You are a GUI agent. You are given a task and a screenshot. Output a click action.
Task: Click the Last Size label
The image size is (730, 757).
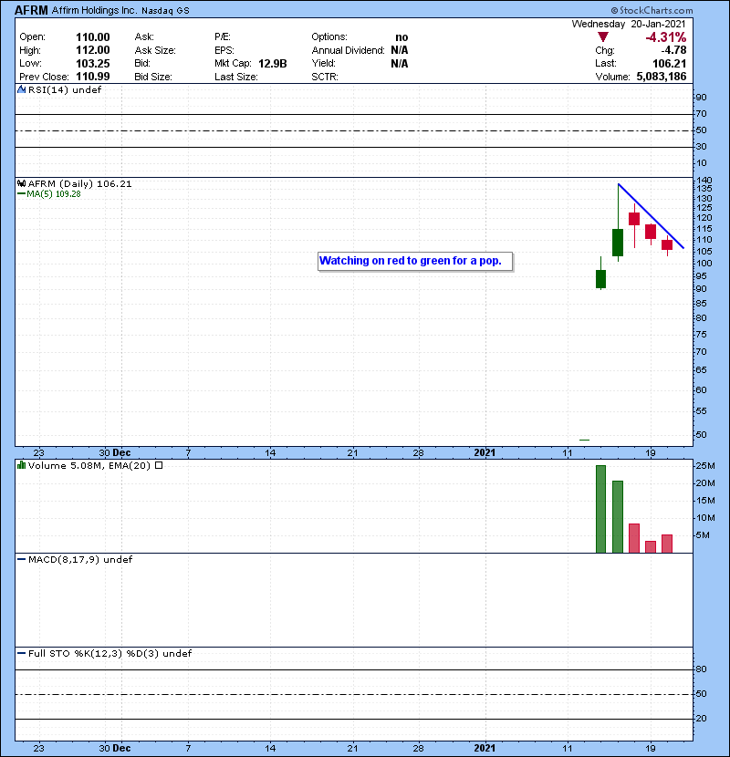pos(236,77)
